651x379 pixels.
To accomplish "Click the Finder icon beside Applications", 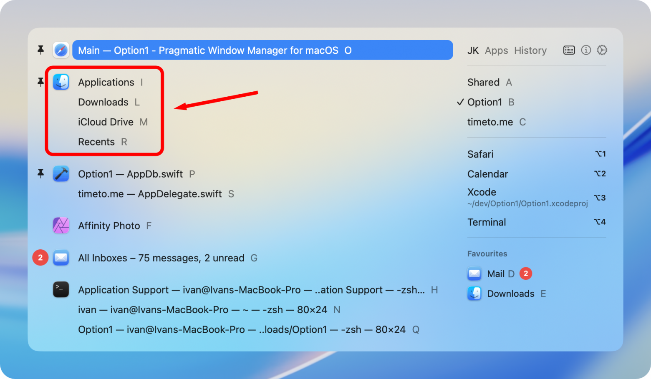I will pos(61,82).
